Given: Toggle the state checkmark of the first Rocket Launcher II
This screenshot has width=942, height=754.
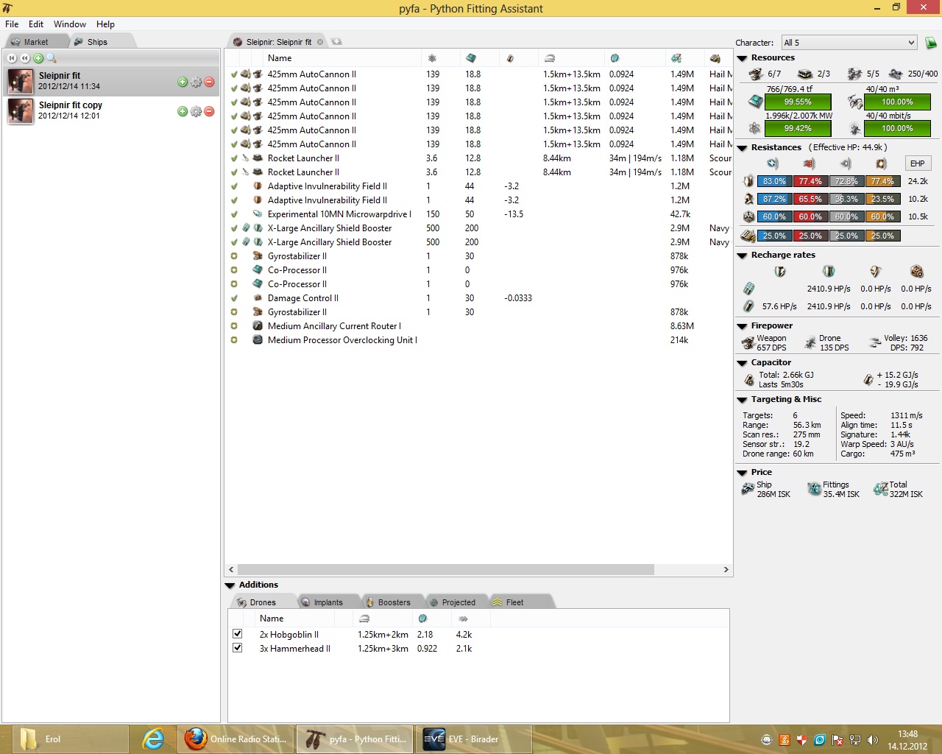Looking at the screenshot, I should [234, 158].
